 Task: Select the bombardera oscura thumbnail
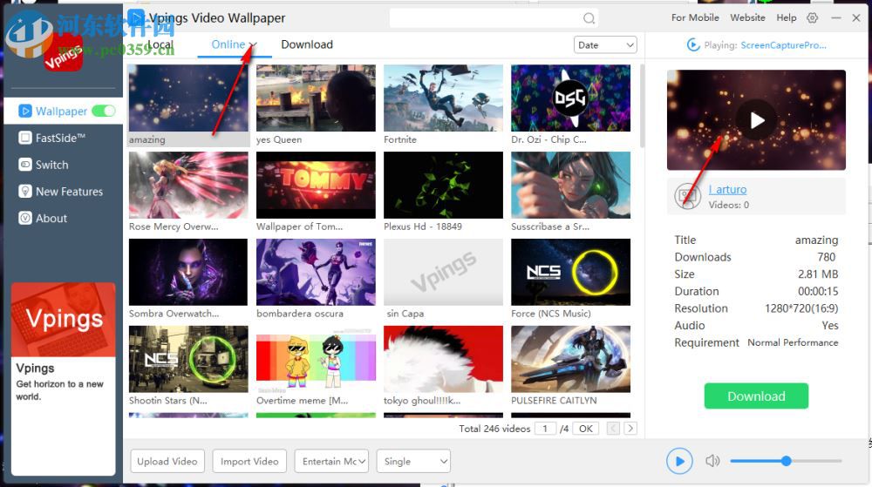click(x=316, y=272)
